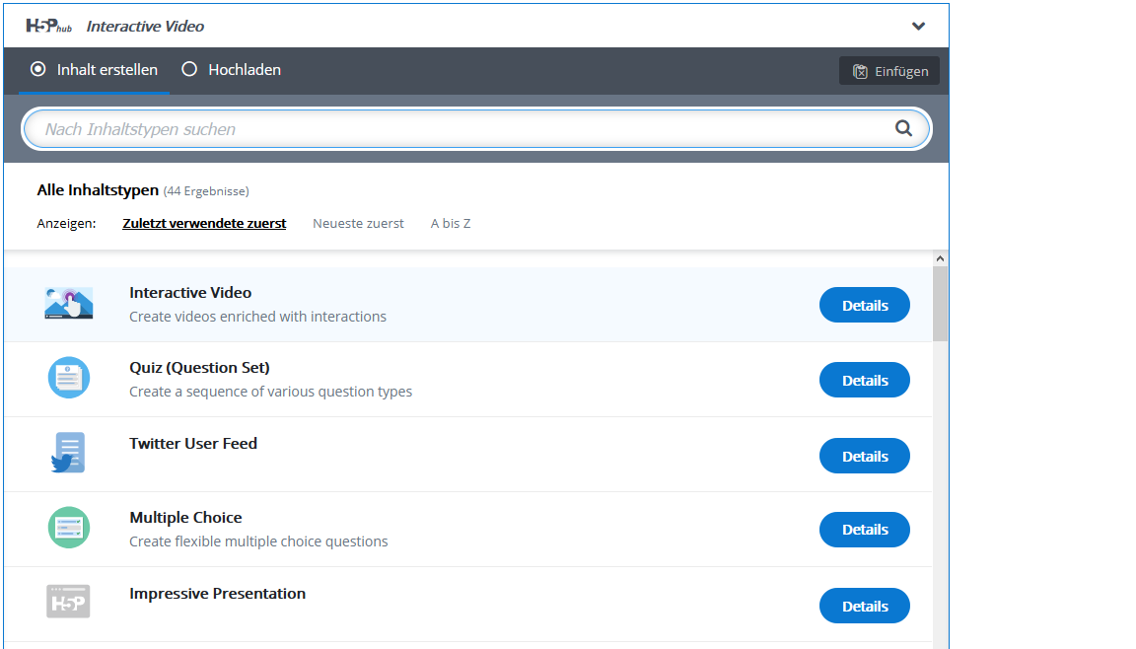Image resolution: width=1136 pixels, height=649 pixels.
Task: Click the Einfügen paste button
Action: tap(888, 71)
